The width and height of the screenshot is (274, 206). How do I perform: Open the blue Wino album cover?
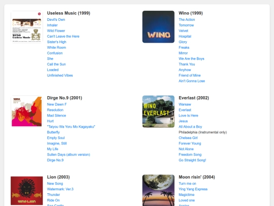click(x=158, y=27)
